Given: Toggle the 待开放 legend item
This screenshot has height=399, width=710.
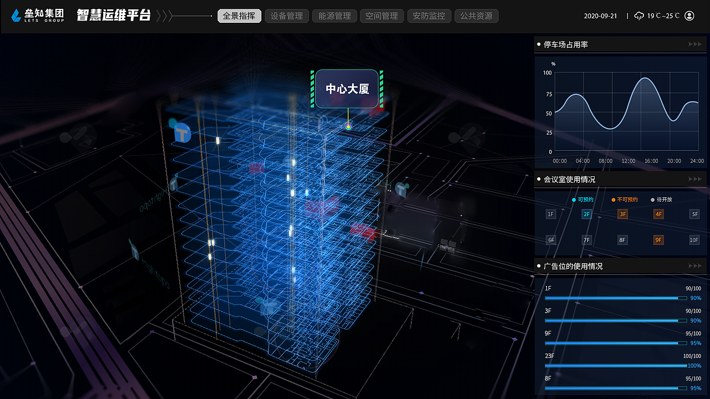Looking at the screenshot, I should pos(661,199).
